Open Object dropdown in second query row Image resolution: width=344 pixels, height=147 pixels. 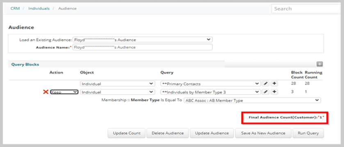point(117,92)
